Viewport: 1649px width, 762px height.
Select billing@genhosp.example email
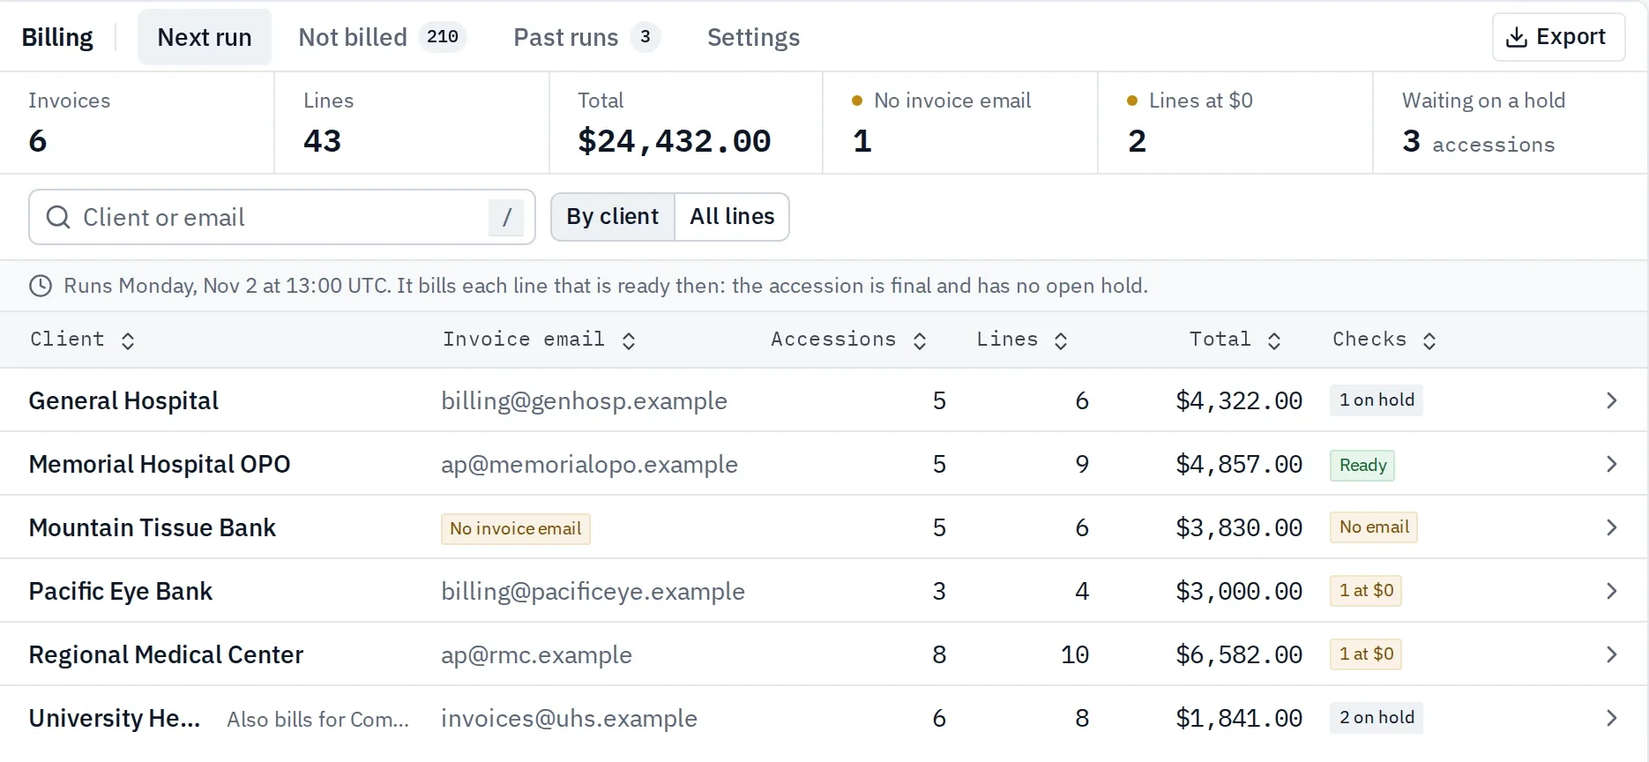[585, 401]
